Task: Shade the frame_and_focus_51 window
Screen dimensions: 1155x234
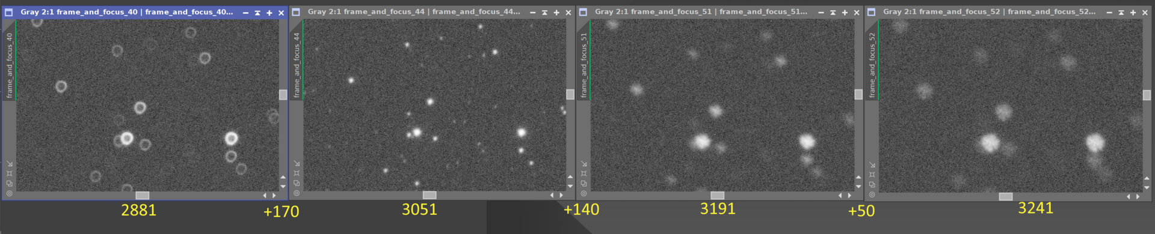Action: click(x=833, y=13)
